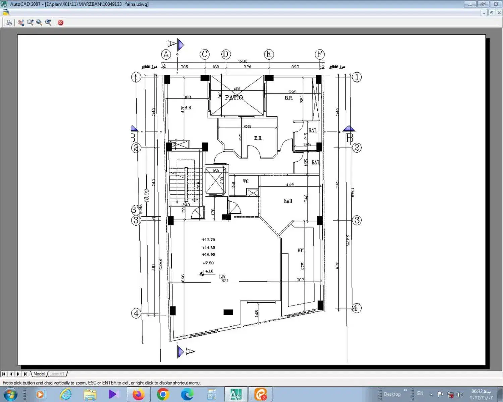503x402 pixels.
Task: Choose the Zoom Window tool
Action: tap(39, 23)
